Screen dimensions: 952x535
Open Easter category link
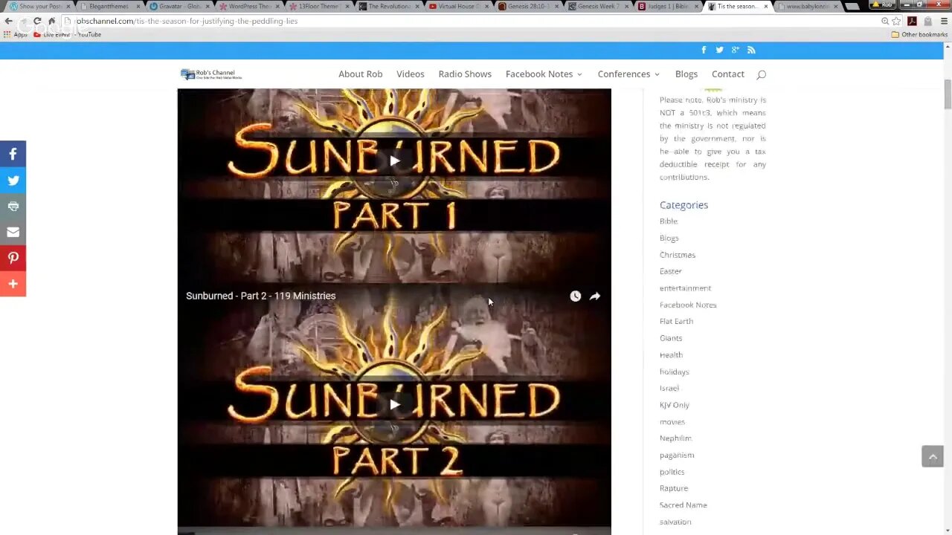[x=671, y=271]
